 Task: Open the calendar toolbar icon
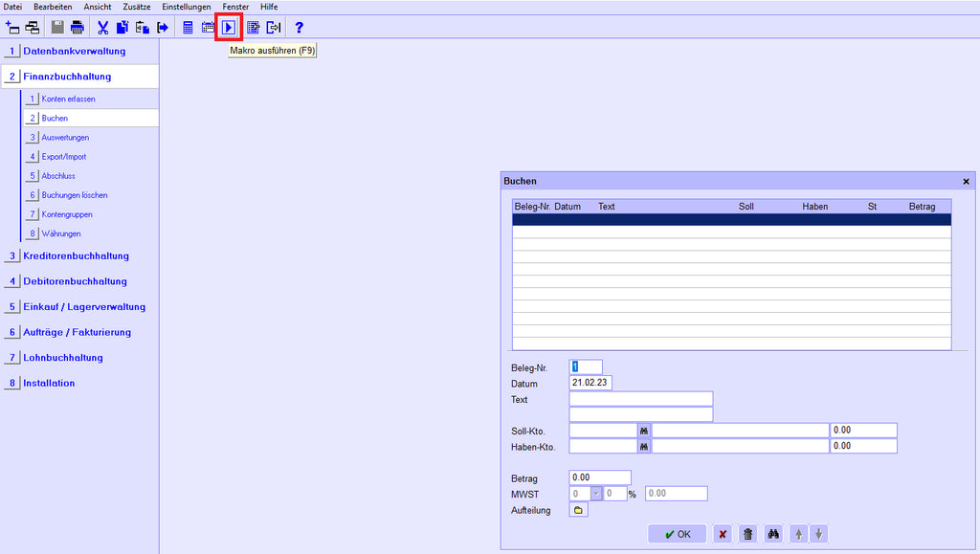(x=208, y=28)
